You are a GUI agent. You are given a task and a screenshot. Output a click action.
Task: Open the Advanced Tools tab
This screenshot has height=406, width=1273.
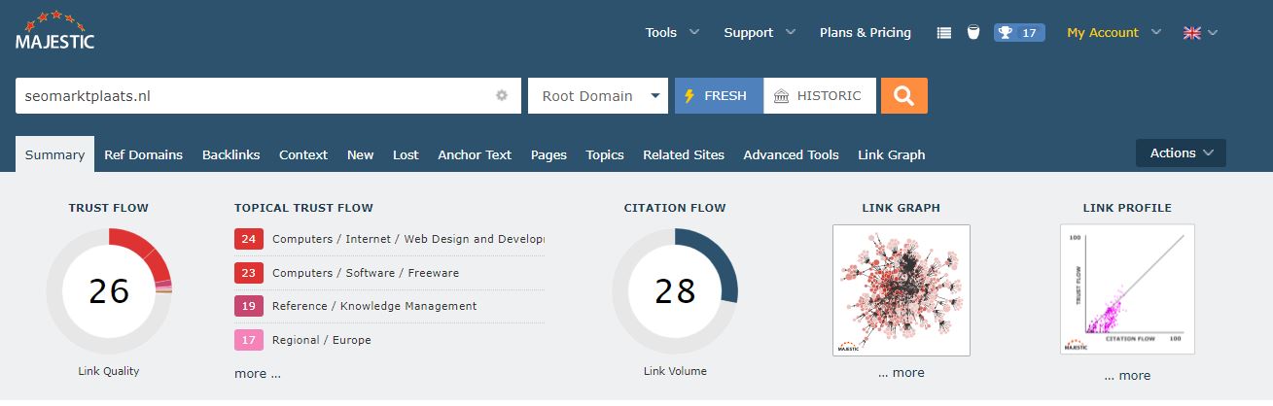(x=791, y=154)
